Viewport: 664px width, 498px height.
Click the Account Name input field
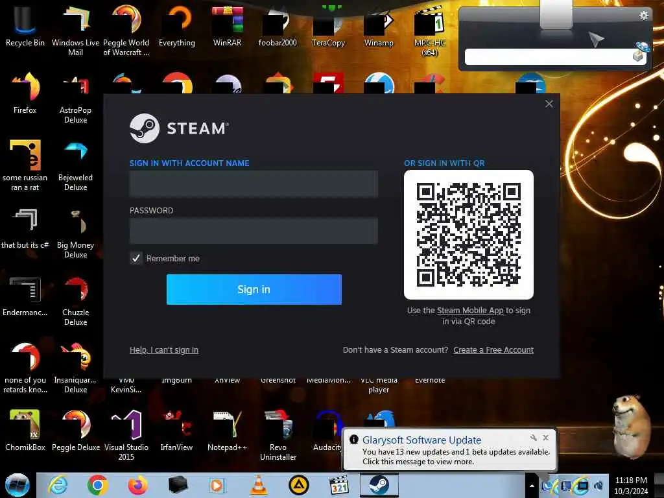pyautogui.click(x=254, y=184)
